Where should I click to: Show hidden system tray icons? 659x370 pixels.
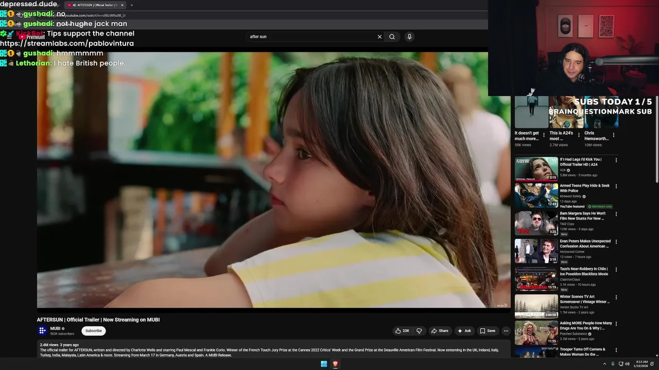(605, 364)
